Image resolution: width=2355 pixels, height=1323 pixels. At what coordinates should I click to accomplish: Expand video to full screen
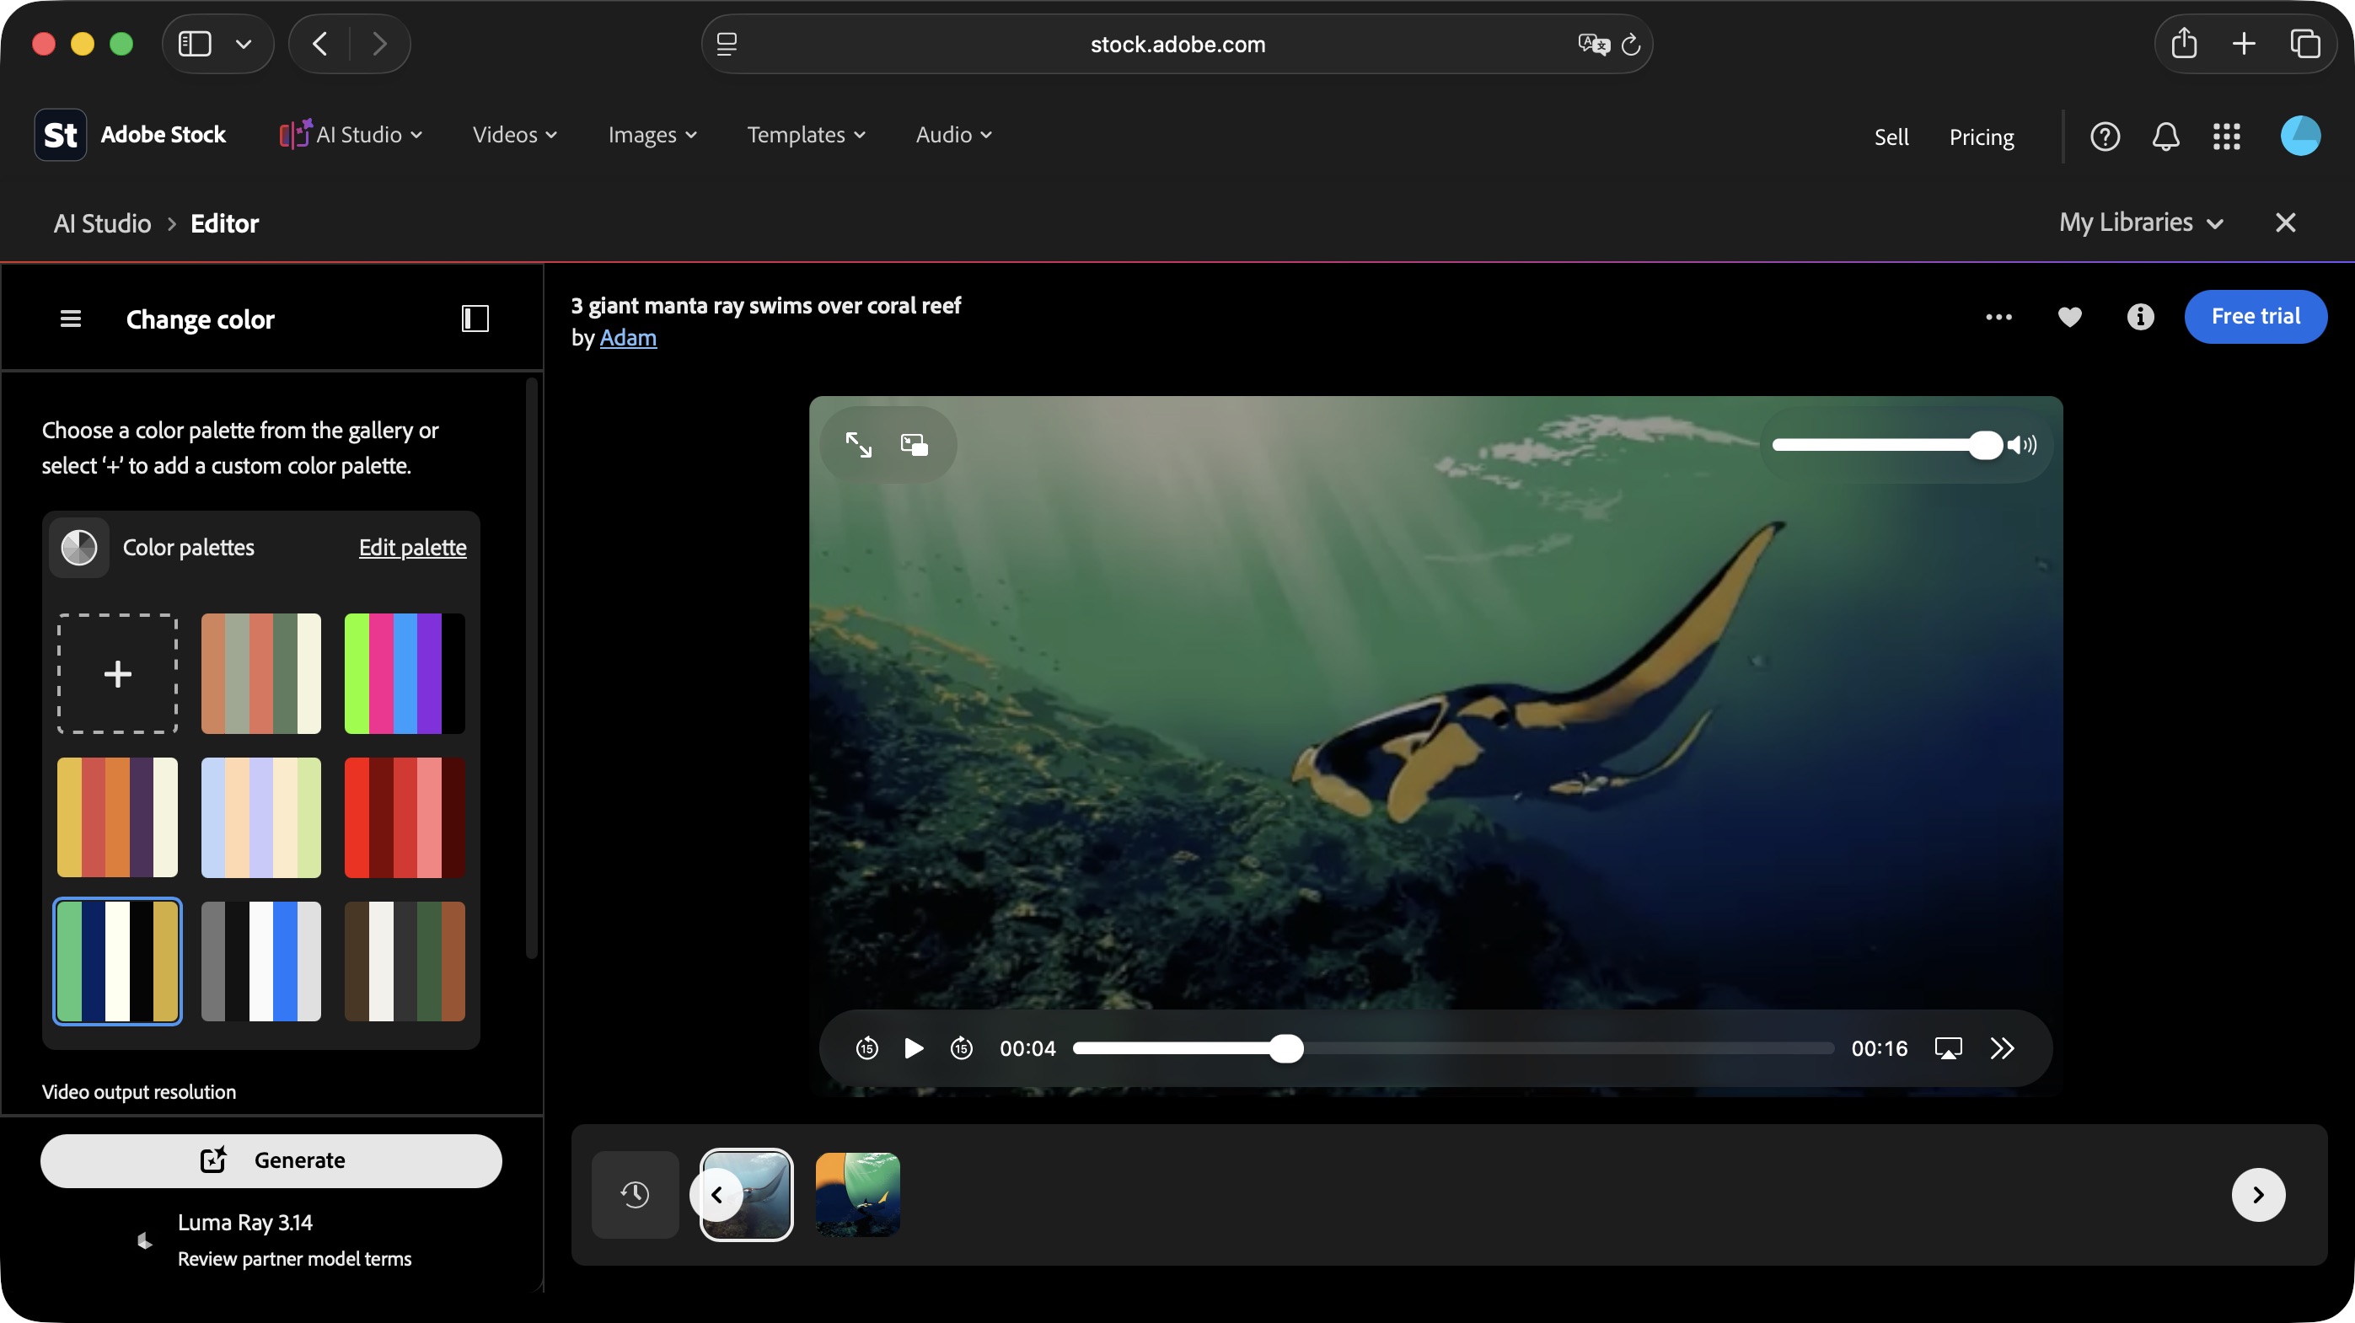pyautogui.click(x=858, y=445)
